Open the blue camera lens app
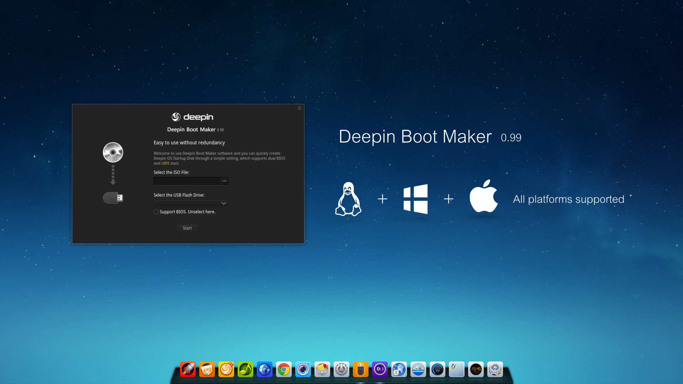 coord(303,369)
